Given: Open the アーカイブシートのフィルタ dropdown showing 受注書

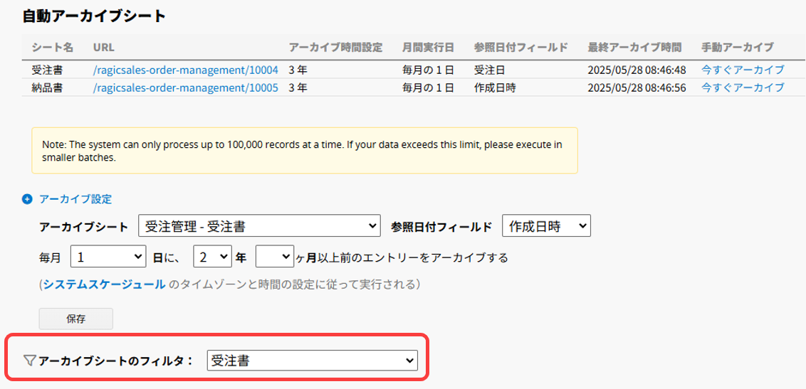Looking at the screenshot, I should (313, 361).
